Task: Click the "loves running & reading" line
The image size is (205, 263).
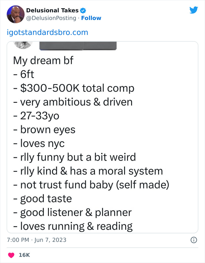Action: click(x=73, y=226)
